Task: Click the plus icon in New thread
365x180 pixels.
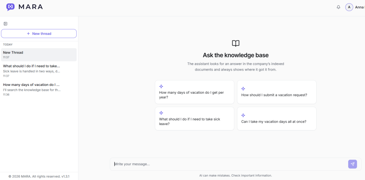Action: tap(29, 34)
